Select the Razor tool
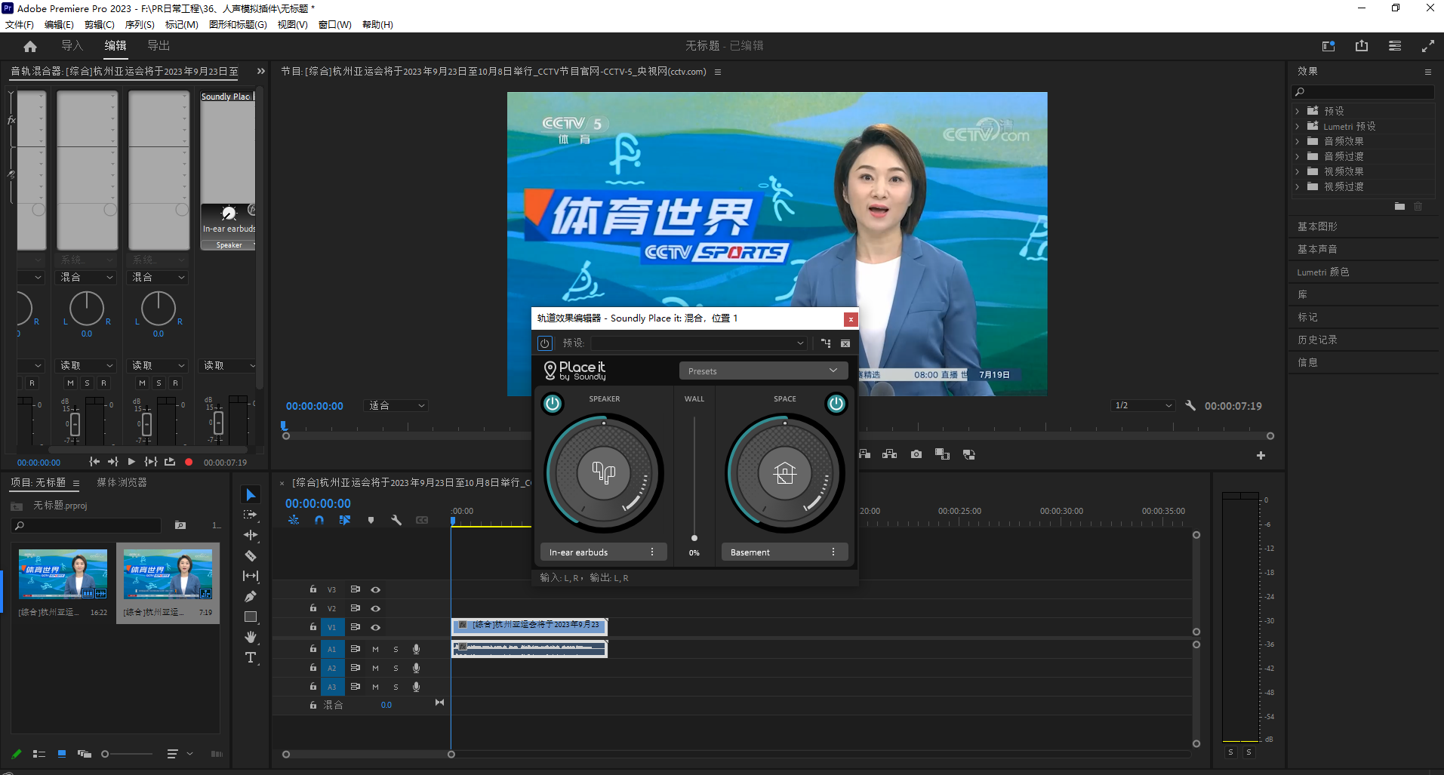 [x=251, y=556]
